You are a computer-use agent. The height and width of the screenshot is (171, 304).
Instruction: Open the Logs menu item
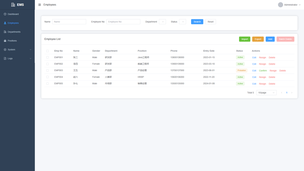pyautogui.click(x=17, y=59)
